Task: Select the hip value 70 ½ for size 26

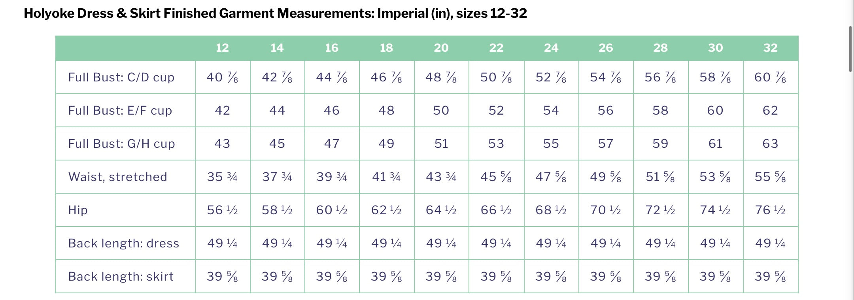Action: point(605,210)
